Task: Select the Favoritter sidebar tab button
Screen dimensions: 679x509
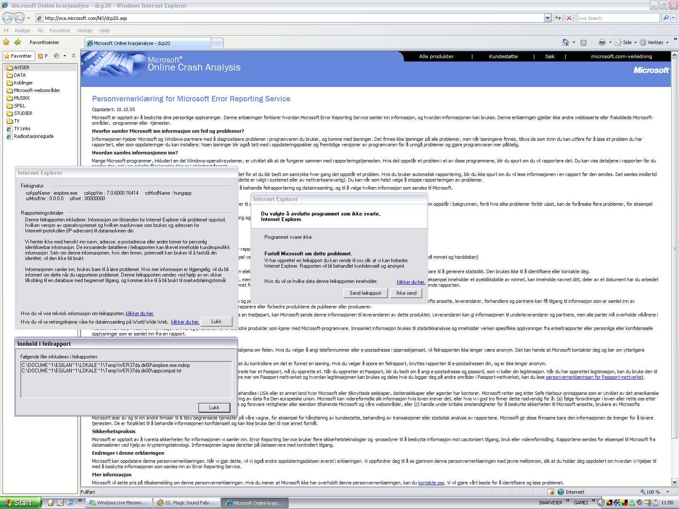Action: pos(18,56)
